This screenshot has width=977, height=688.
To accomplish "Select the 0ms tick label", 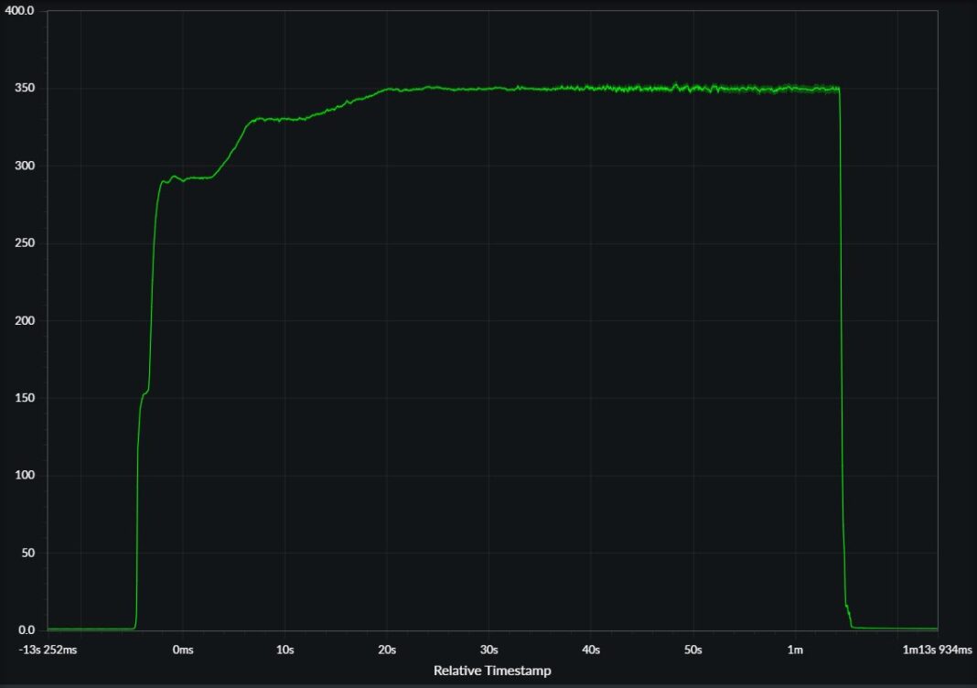I will click(x=183, y=650).
